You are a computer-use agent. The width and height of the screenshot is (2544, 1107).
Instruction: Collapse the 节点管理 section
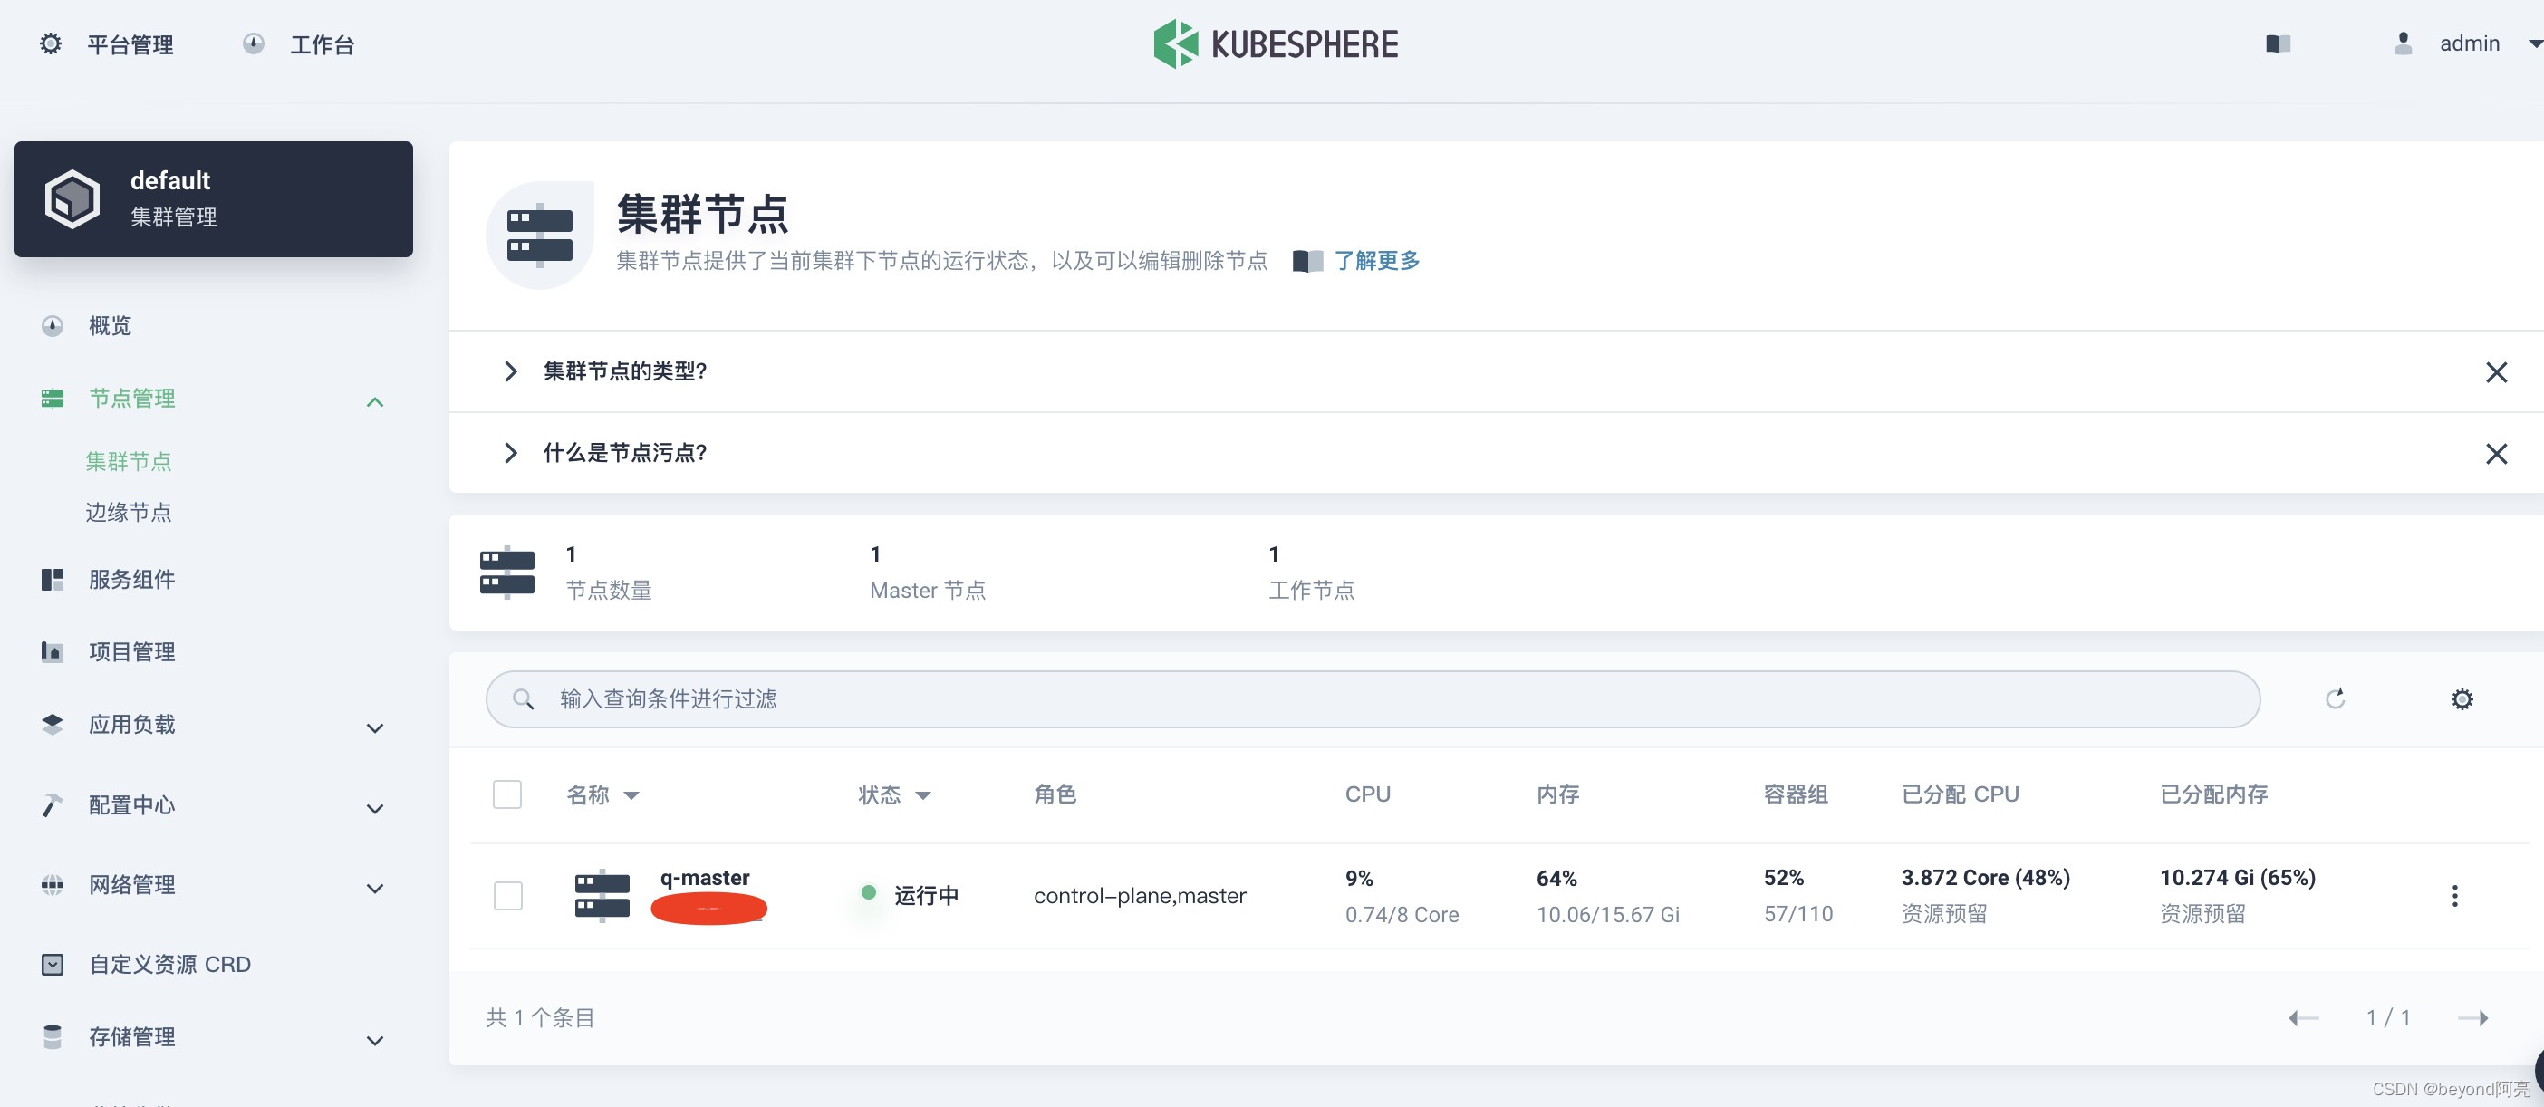point(374,401)
